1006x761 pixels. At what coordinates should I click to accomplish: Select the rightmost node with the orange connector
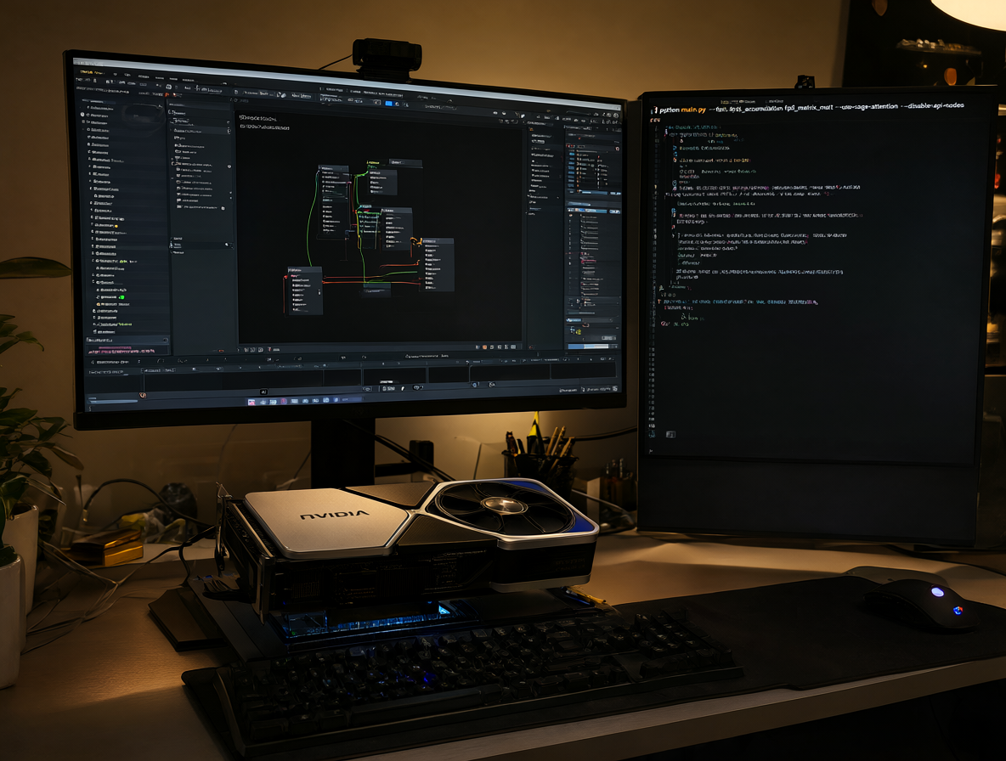click(436, 264)
